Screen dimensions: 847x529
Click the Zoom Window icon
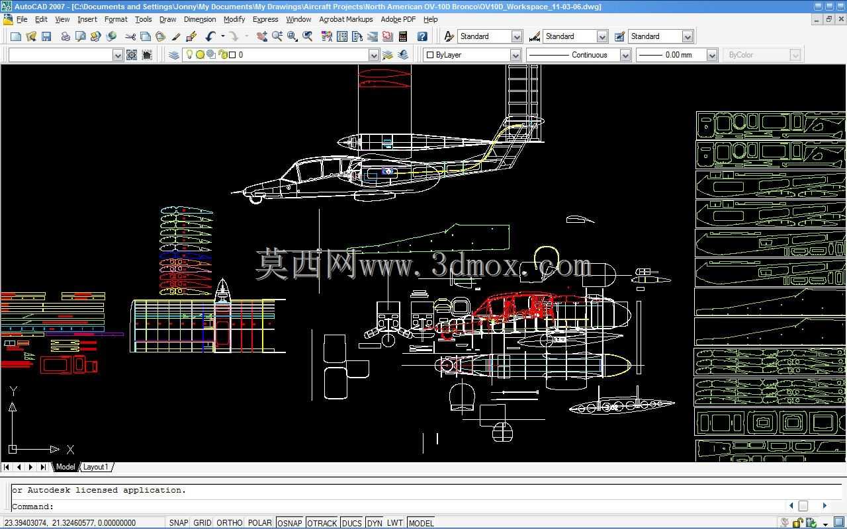292,36
